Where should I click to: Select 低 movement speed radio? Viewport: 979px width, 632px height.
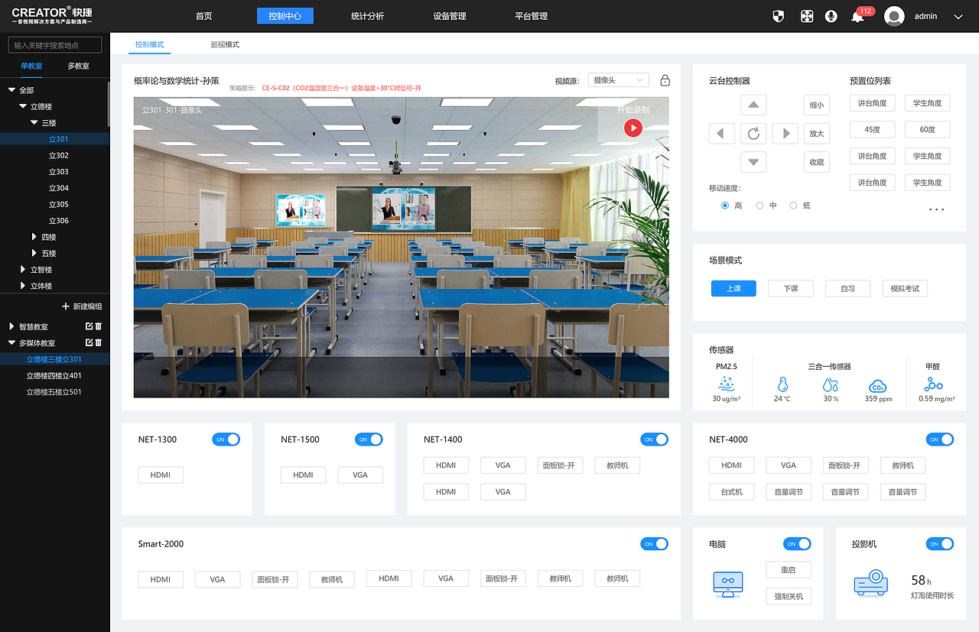point(793,206)
